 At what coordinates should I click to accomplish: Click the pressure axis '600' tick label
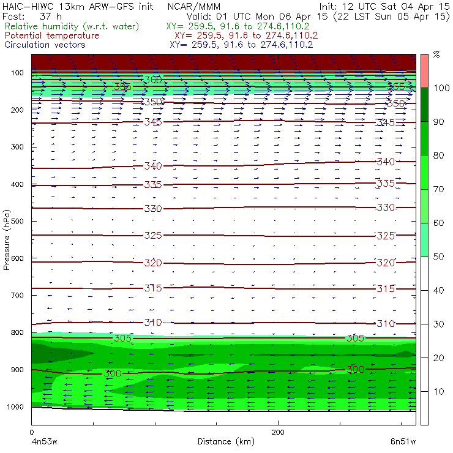17,258
